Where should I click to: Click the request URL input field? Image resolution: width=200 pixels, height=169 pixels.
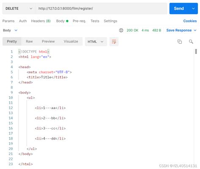[101, 8]
